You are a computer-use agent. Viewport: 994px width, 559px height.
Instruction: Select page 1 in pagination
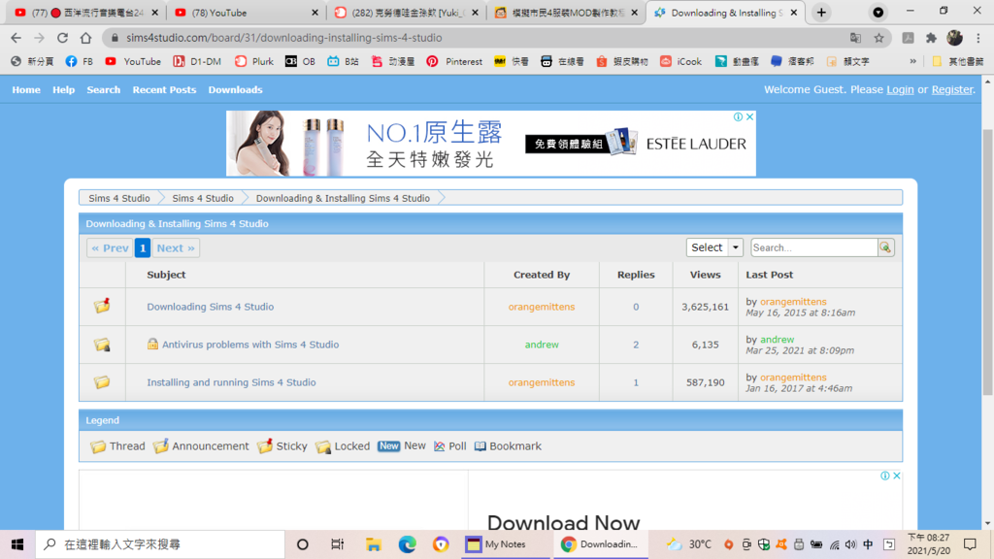[143, 247]
